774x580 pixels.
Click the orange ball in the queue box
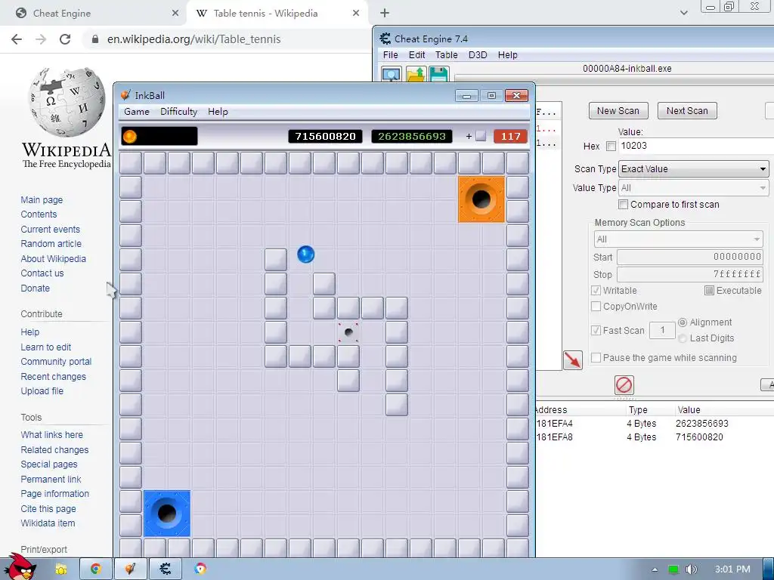pyautogui.click(x=130, y=136)
